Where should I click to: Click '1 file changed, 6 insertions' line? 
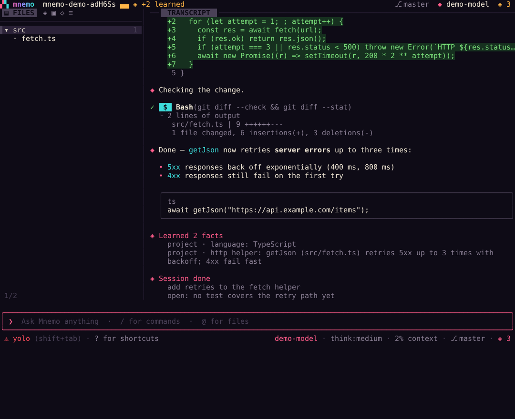click(272, 133)
